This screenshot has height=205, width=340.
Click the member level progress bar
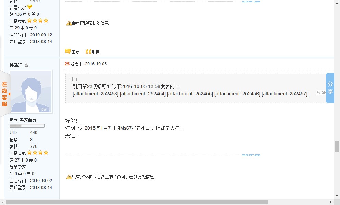[x=27, y=126]
